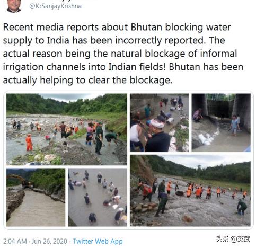256x248 pixels.
Task: Click the tweet text about Bhutan blocking water
Action: pos(123,54)
